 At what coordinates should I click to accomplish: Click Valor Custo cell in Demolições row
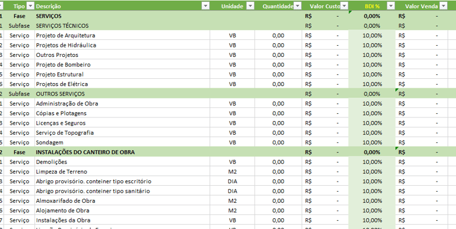click(x=325, y=162)
